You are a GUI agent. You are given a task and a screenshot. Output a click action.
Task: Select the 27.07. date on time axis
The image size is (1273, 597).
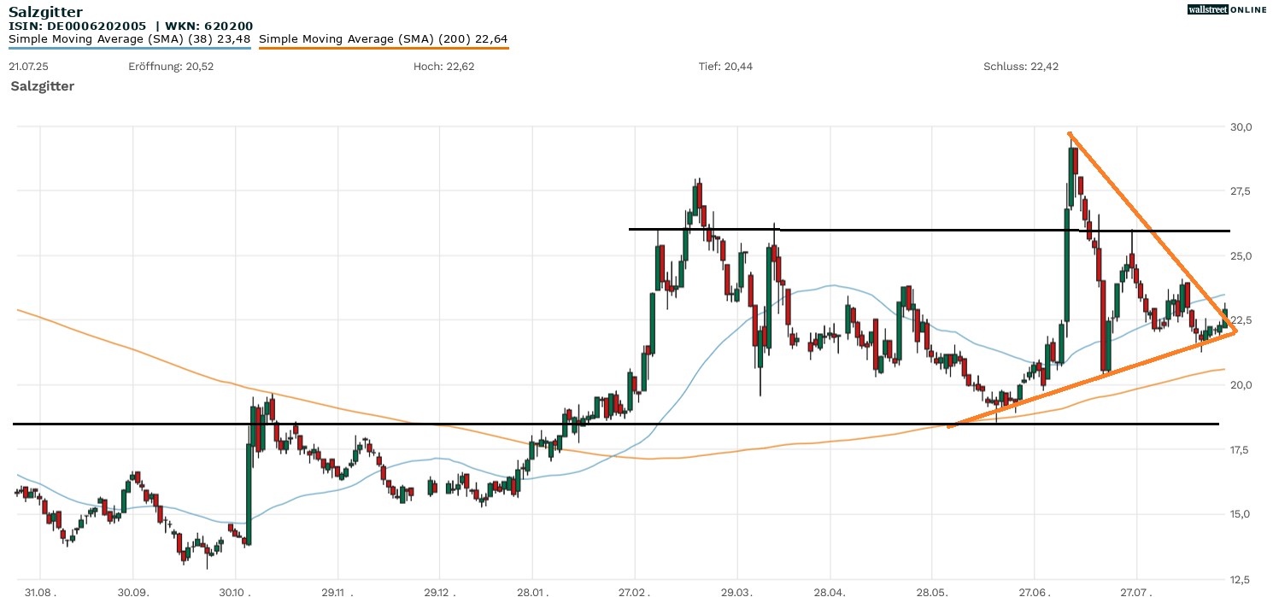[1136, 591]
